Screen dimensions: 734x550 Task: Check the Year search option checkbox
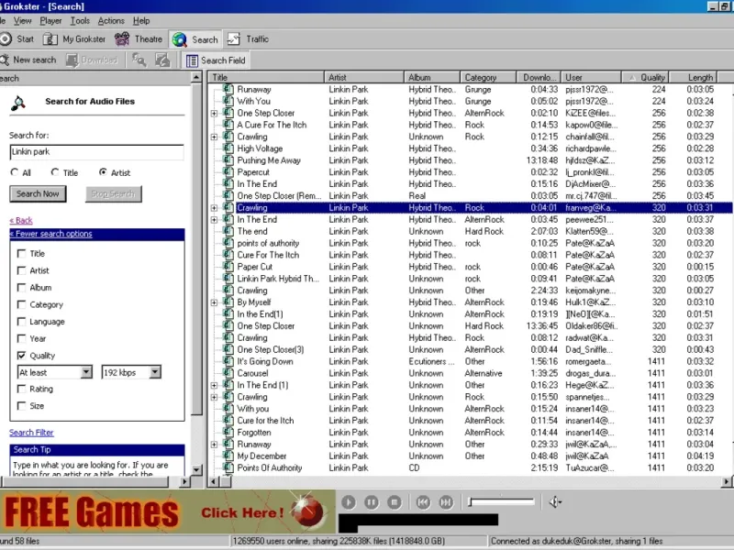click(21, 338)
